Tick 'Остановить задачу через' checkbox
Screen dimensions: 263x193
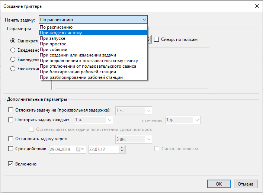(10, 139)
